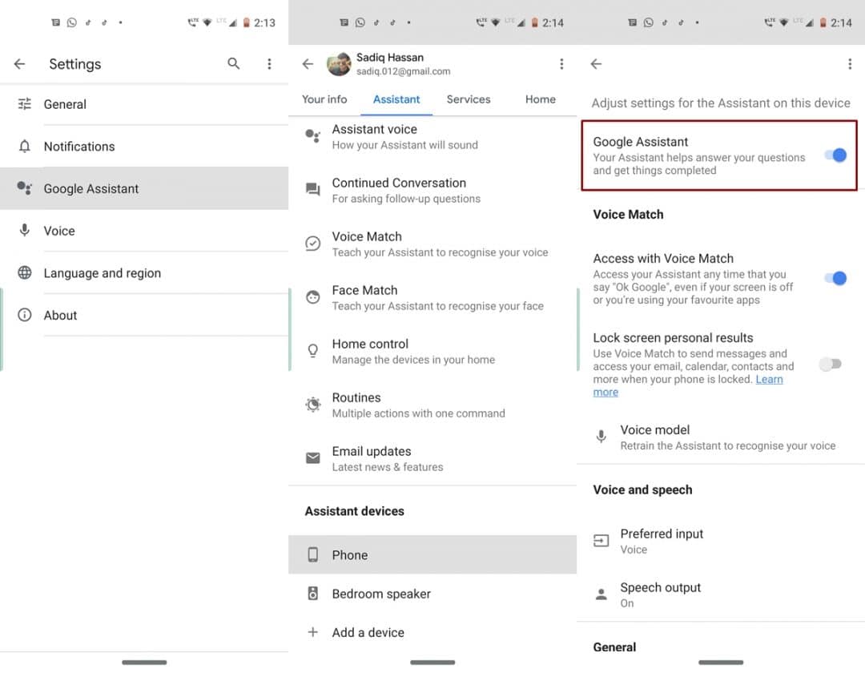Tap the Voice model microphone icon
Screen dimensions: 865x673
click(x=601, y=437)
